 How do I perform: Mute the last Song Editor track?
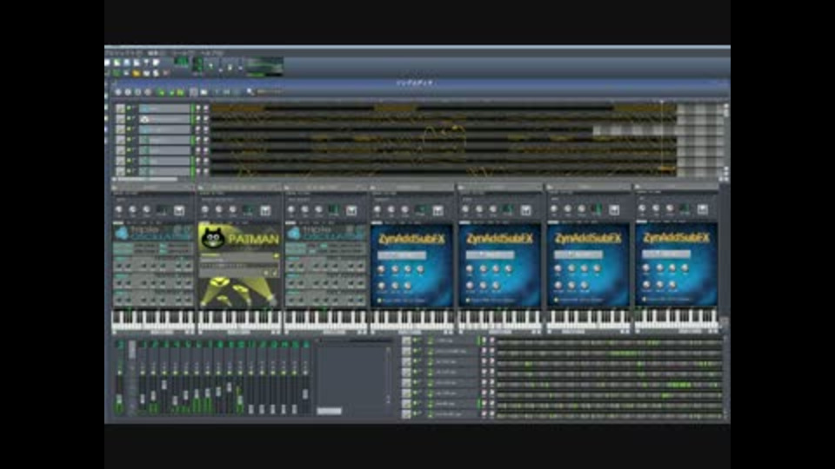coord(129,171)
